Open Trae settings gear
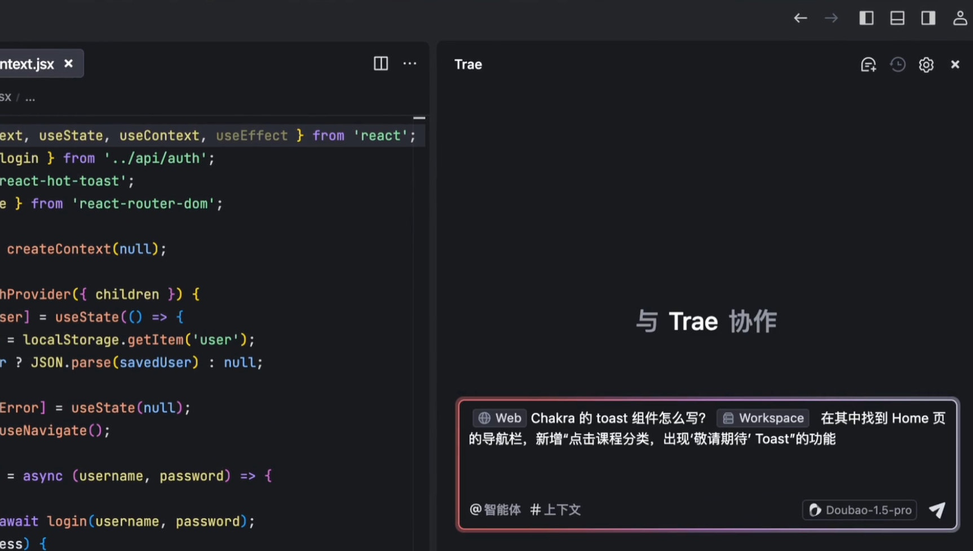 pos(926,65)
